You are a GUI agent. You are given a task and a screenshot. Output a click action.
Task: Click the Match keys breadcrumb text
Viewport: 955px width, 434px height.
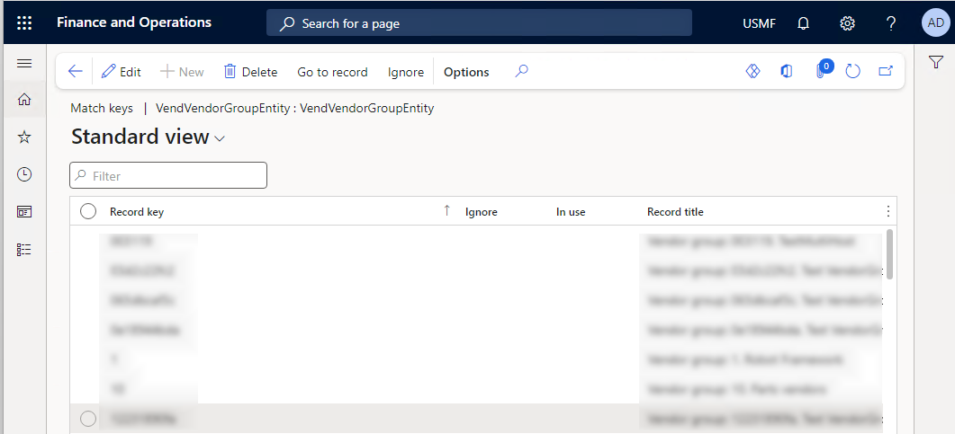[102, 108]
